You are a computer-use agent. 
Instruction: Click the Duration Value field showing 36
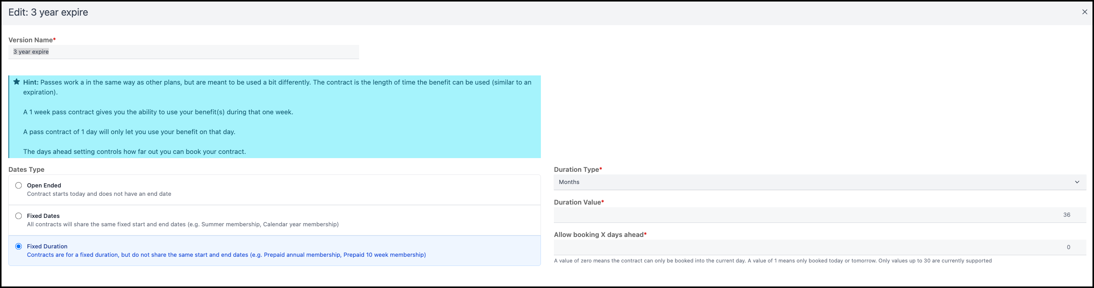point(820,215)
